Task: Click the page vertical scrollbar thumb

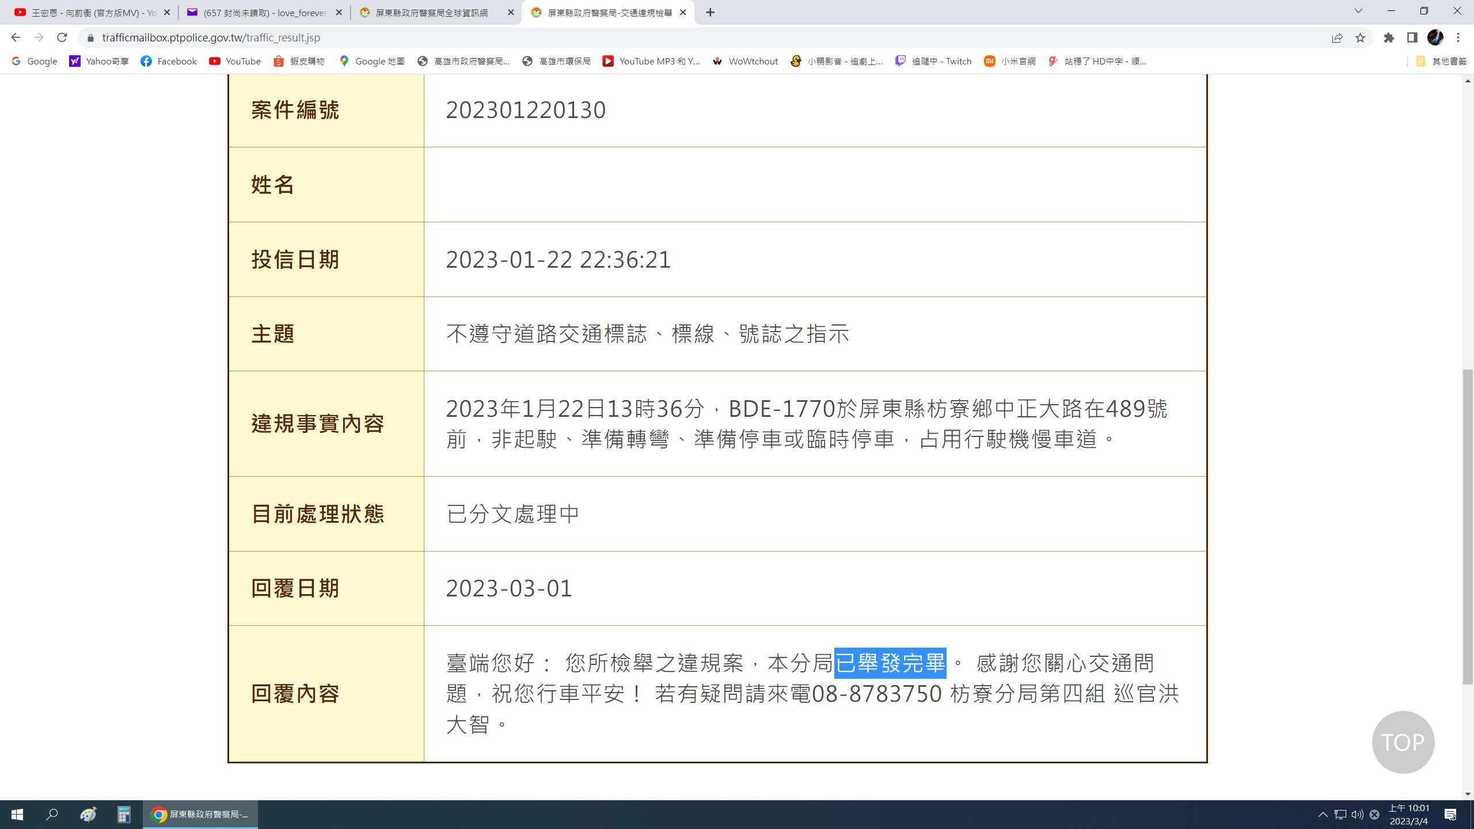Action: point(1468,527)
